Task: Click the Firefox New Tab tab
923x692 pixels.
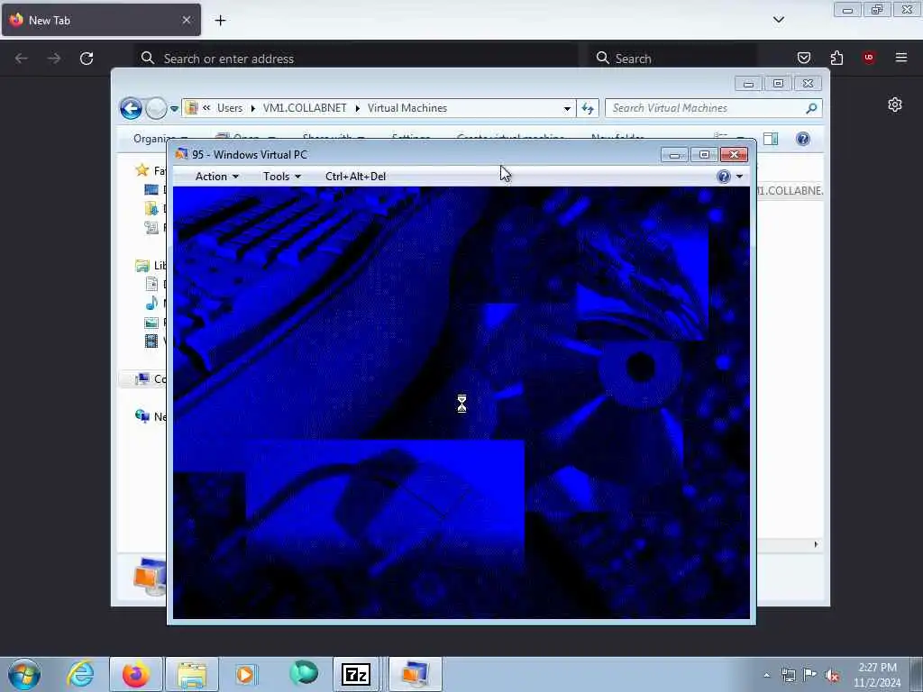Action: (101, 20)
